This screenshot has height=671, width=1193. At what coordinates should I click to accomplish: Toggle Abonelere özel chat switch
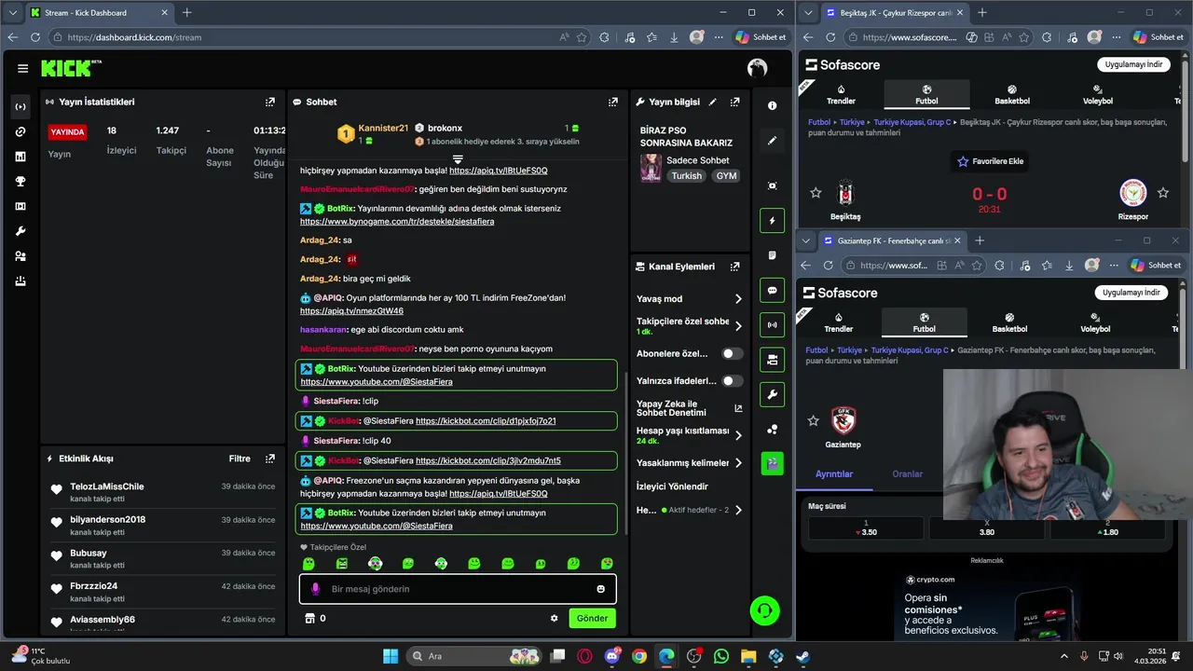[733, 354]
